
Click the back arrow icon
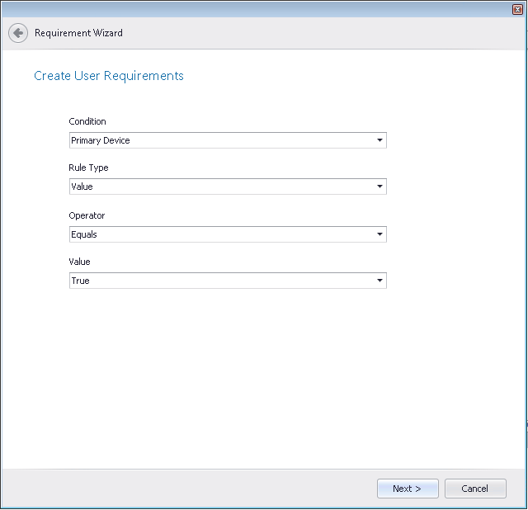tap(18, 33)
